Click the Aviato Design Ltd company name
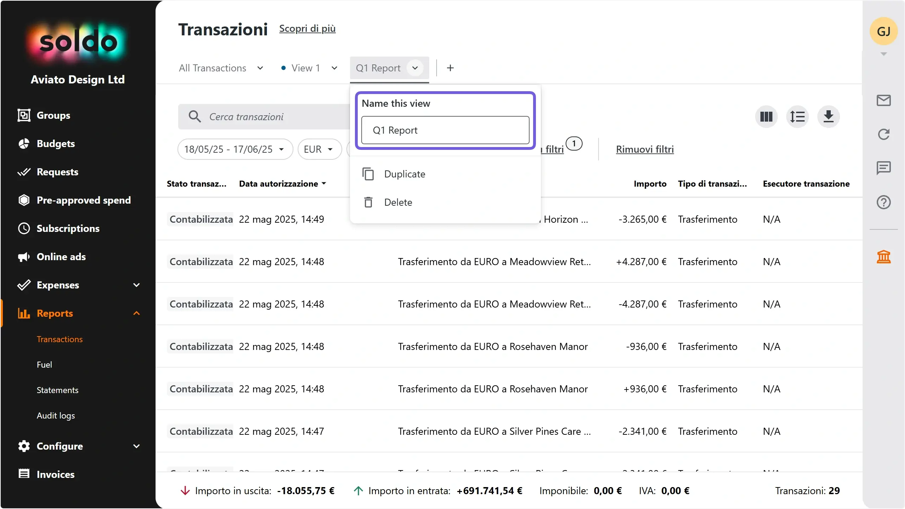905x509 pixels. pyautogui.click(x=78, y=80)
